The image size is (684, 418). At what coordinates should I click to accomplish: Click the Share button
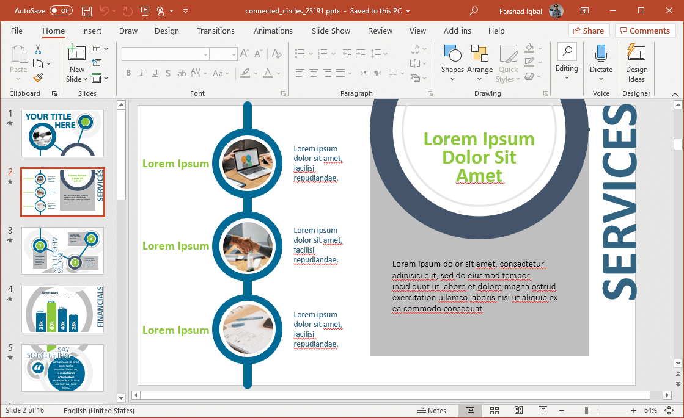click(587, 31)
